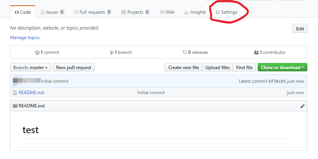The width and height of the screenshot is (318, 159).
Task: Open the 1 branch list
Action: (121, 52)
